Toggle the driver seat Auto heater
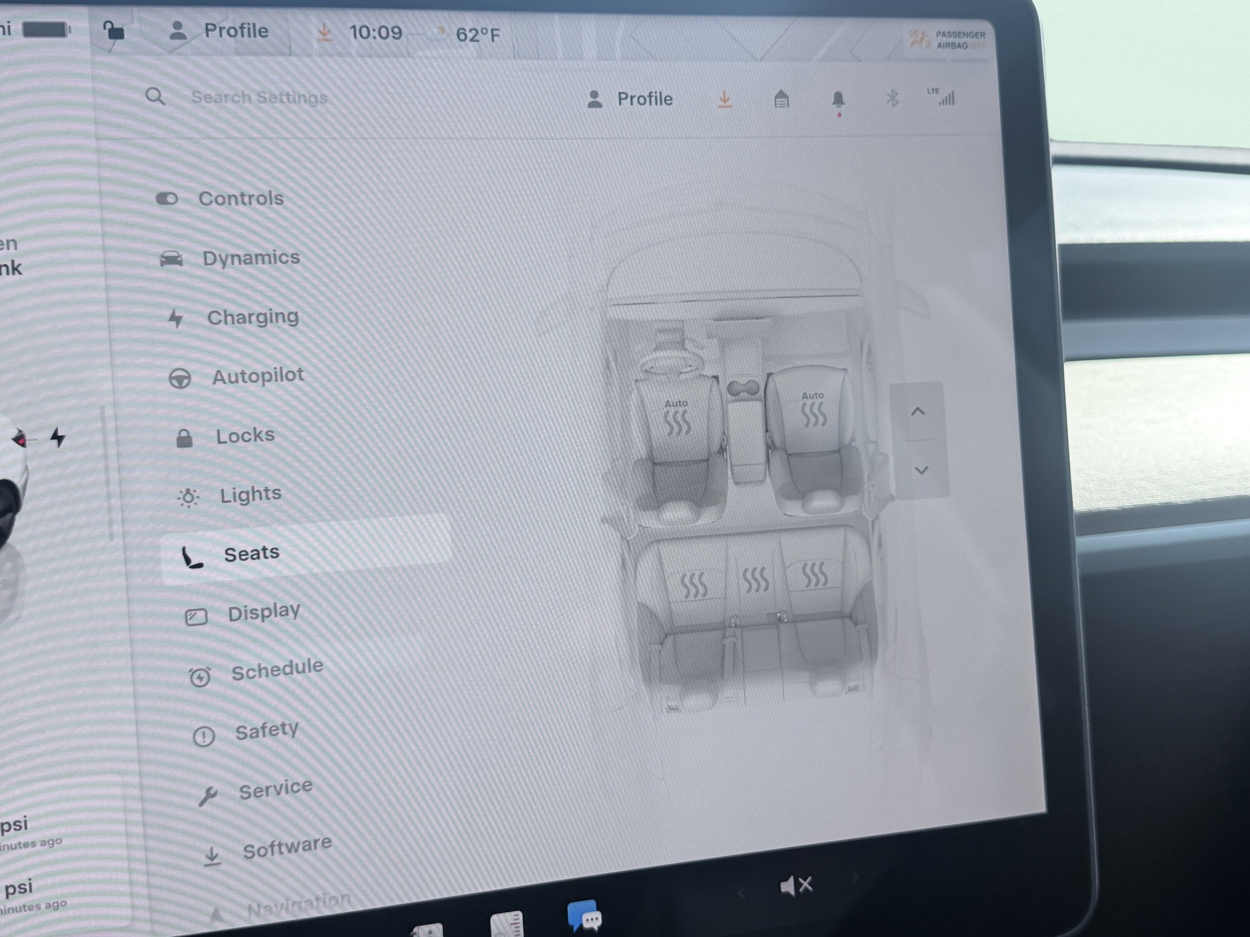 pos(676,418)
